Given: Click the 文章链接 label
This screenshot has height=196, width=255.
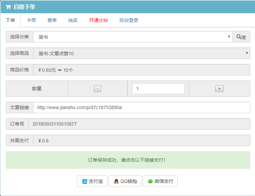Looking at the screenshot, I should tap(20, 107).
